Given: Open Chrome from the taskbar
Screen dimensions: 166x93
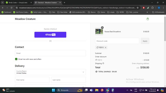Looking at the screenshot, I should tap(107, 90).
